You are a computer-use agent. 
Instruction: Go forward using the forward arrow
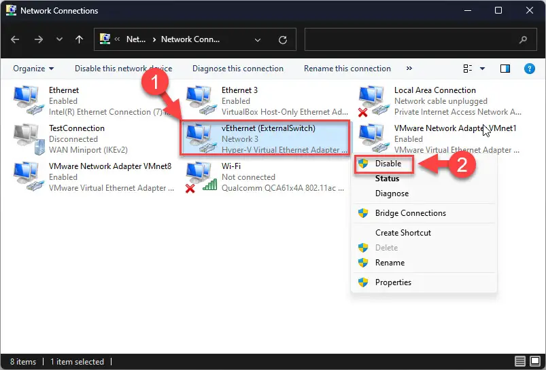(39, 39)
